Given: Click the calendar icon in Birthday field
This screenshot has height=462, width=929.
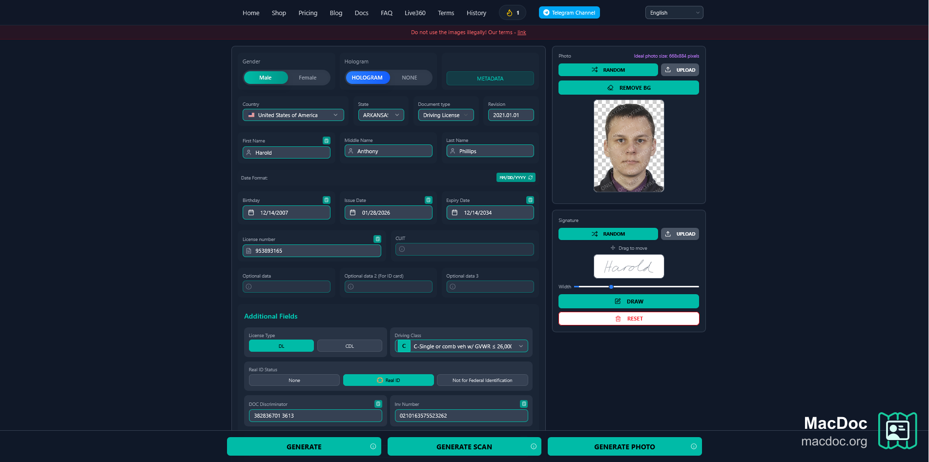Looking at the screenshot, I should point(251,213).
